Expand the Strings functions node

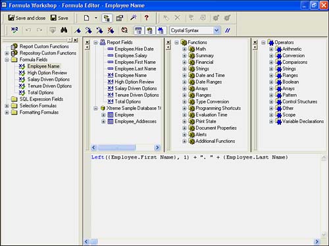(x=184, y=68)
